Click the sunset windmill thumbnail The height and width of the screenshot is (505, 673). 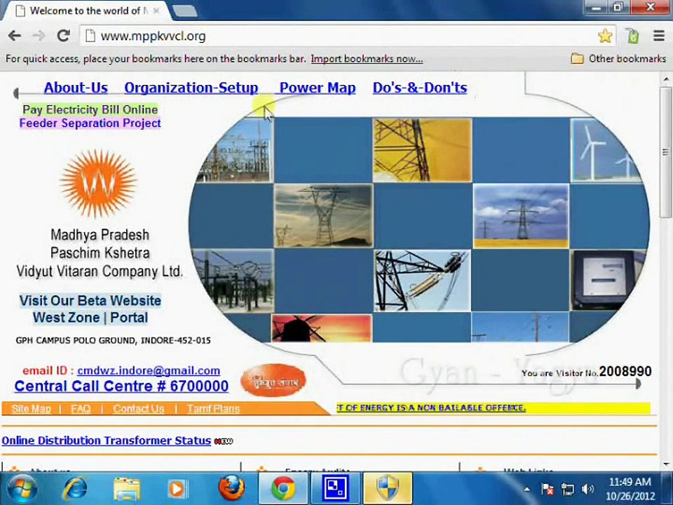[x=322, y=328]
